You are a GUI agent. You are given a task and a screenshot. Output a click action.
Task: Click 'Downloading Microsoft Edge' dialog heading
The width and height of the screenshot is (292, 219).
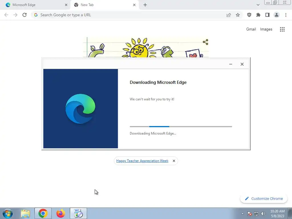point(158,82)
